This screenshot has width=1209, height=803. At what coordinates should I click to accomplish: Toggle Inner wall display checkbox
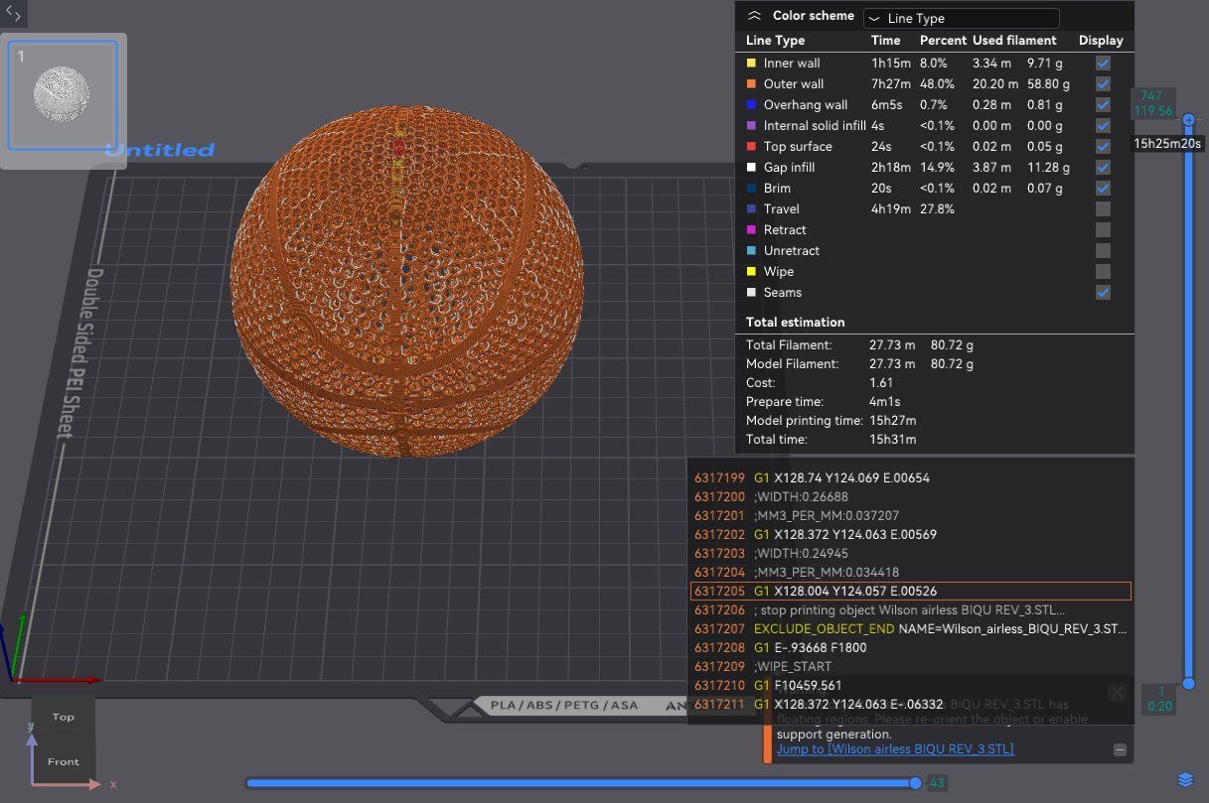[1103, 63]
